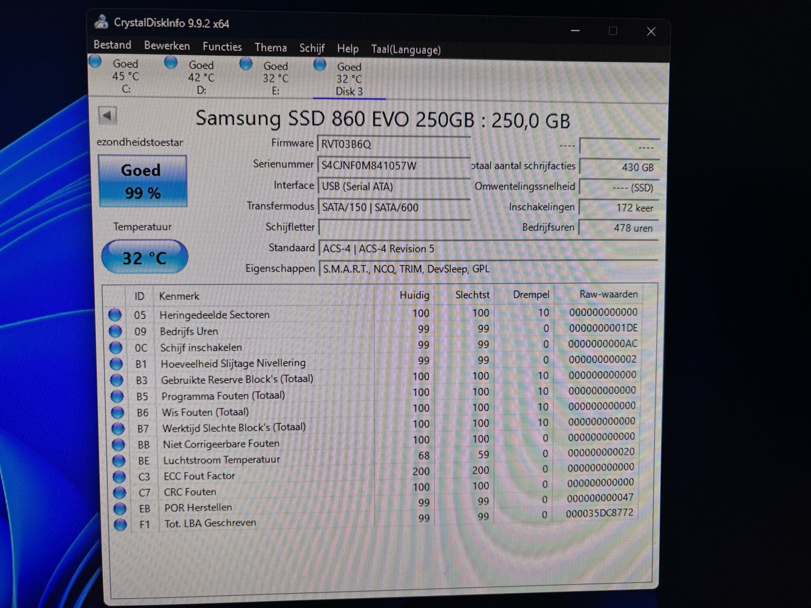Click status icon for Hoeveelheid Slijtage Nivellering row
The height and width of the screenshot is (608, 811).
(x=116, y=364)
